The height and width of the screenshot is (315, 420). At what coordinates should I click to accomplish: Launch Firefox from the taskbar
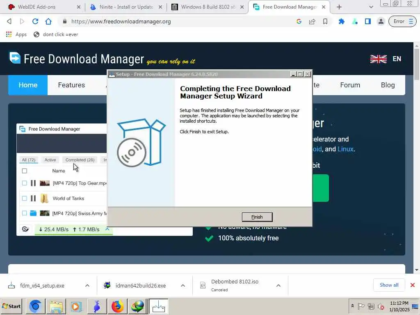[x=118, y=306]
